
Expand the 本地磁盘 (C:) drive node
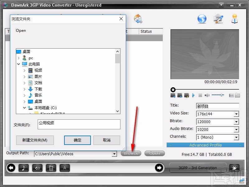click(24, 108)
